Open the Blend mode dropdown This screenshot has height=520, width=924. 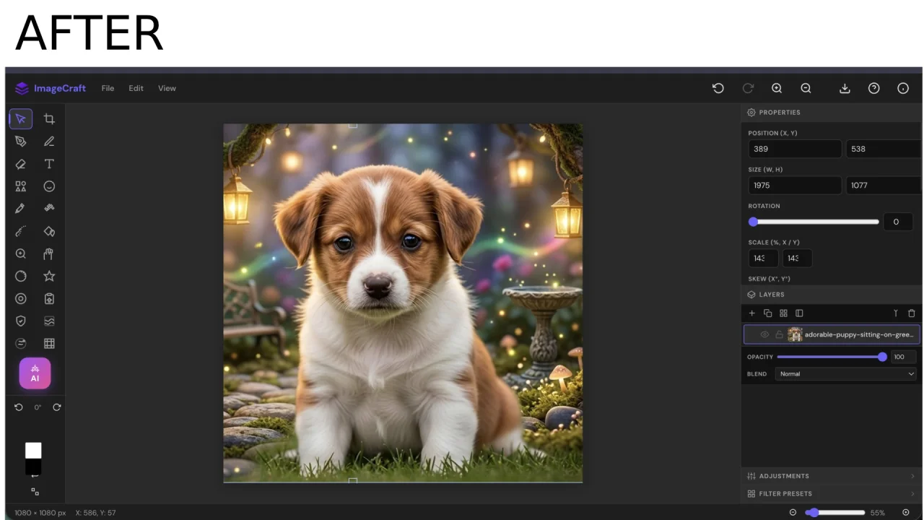[x=845, y=374]
